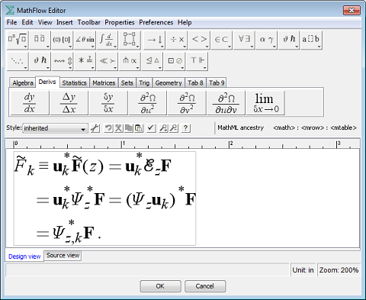This screenshot has width=366, height=300.
Task: Insert the dy/dx derivative template
Action: tap(29, 103)
